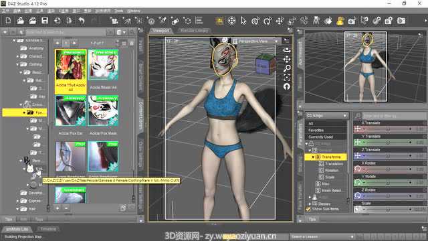The height and width of the screenshot is (241, 428).
Task: Click the yellow figure icon in toolbar
Action: pyautogui.click(x=340, y=21)
